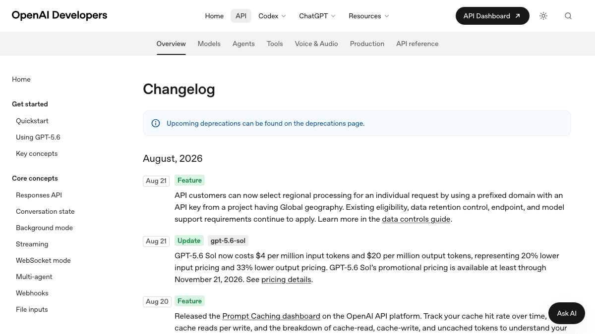
Task: Open Streaming in the sidebar
Action: point(32,244)
